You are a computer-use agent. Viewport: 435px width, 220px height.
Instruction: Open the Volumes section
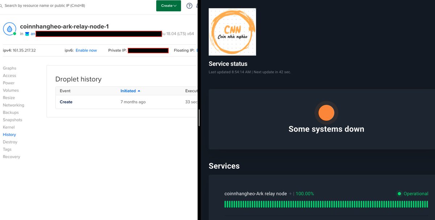(11, 90)
